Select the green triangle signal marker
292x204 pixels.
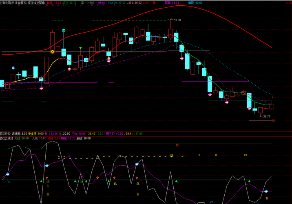pyautogui.click(x=80, y=48)
